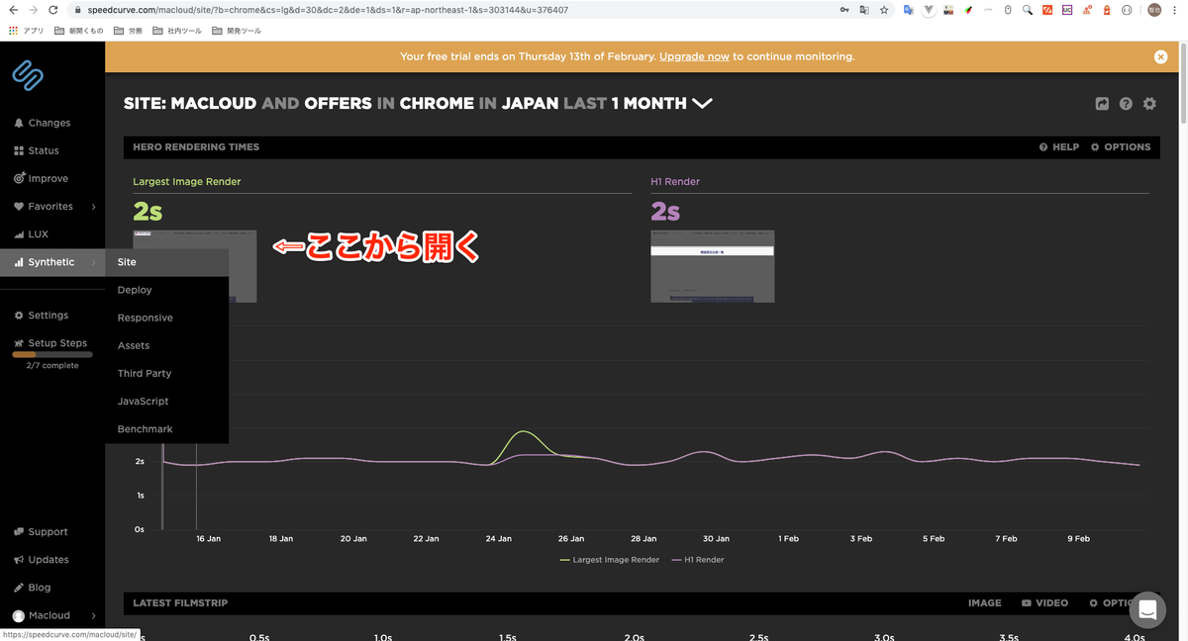Click the Support chat icon
The image size is (1188, 641).
tap(19, 531)
